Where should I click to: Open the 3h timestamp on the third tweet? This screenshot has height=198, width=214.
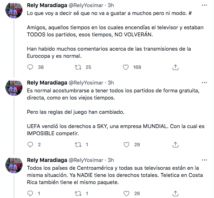(111, 160)
